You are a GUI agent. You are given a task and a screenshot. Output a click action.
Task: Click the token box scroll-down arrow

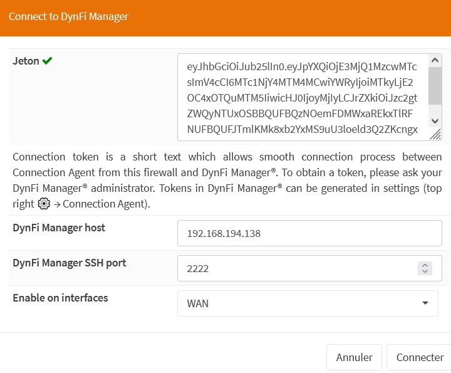[435, 120]
